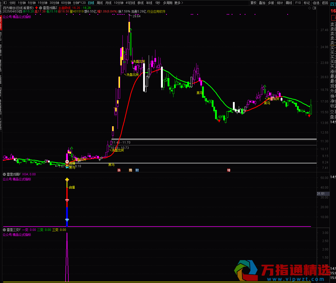The width and height of the screenshot is (336, 283).
Task: Switch to 季线 quarterly chart
Action: pos(140,3)
